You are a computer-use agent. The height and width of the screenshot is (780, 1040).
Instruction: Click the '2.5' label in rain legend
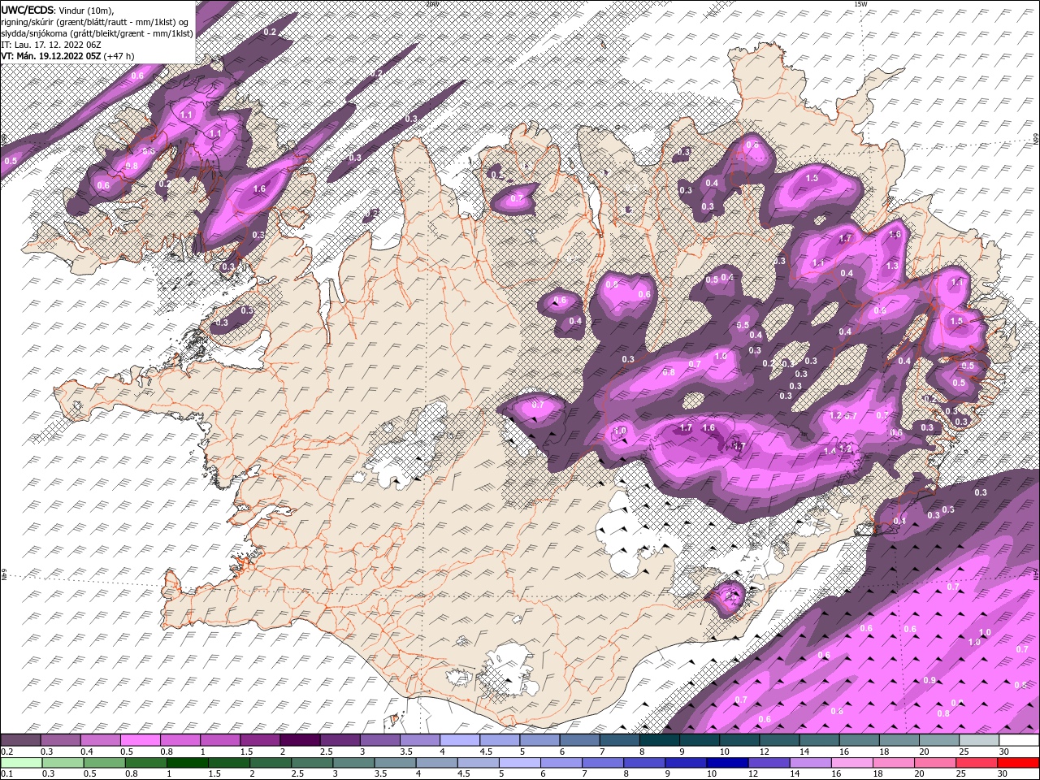[x=297, y=773]
